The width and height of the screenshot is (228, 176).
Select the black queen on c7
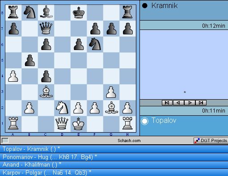tap(46, 28)
